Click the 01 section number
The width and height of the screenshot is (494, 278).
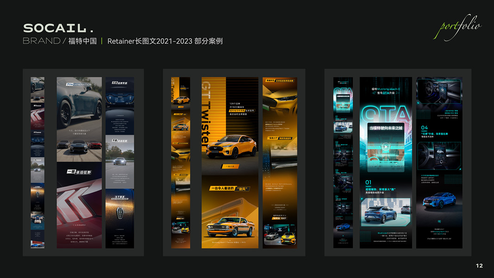[x=368, y=182]
